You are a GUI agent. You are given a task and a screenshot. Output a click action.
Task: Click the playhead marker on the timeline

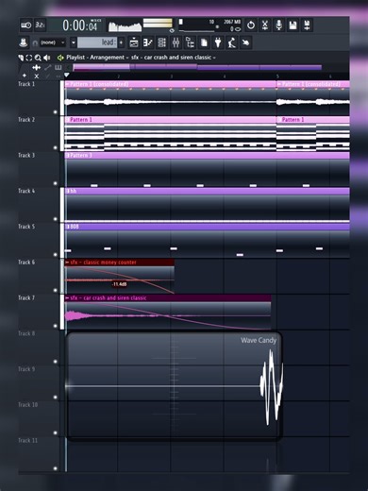tap(66, 76)
